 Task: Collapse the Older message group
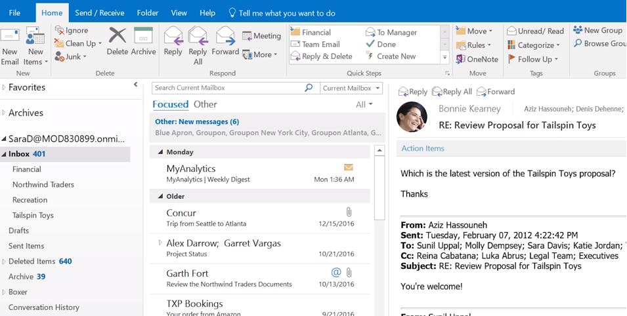(160, 197)
